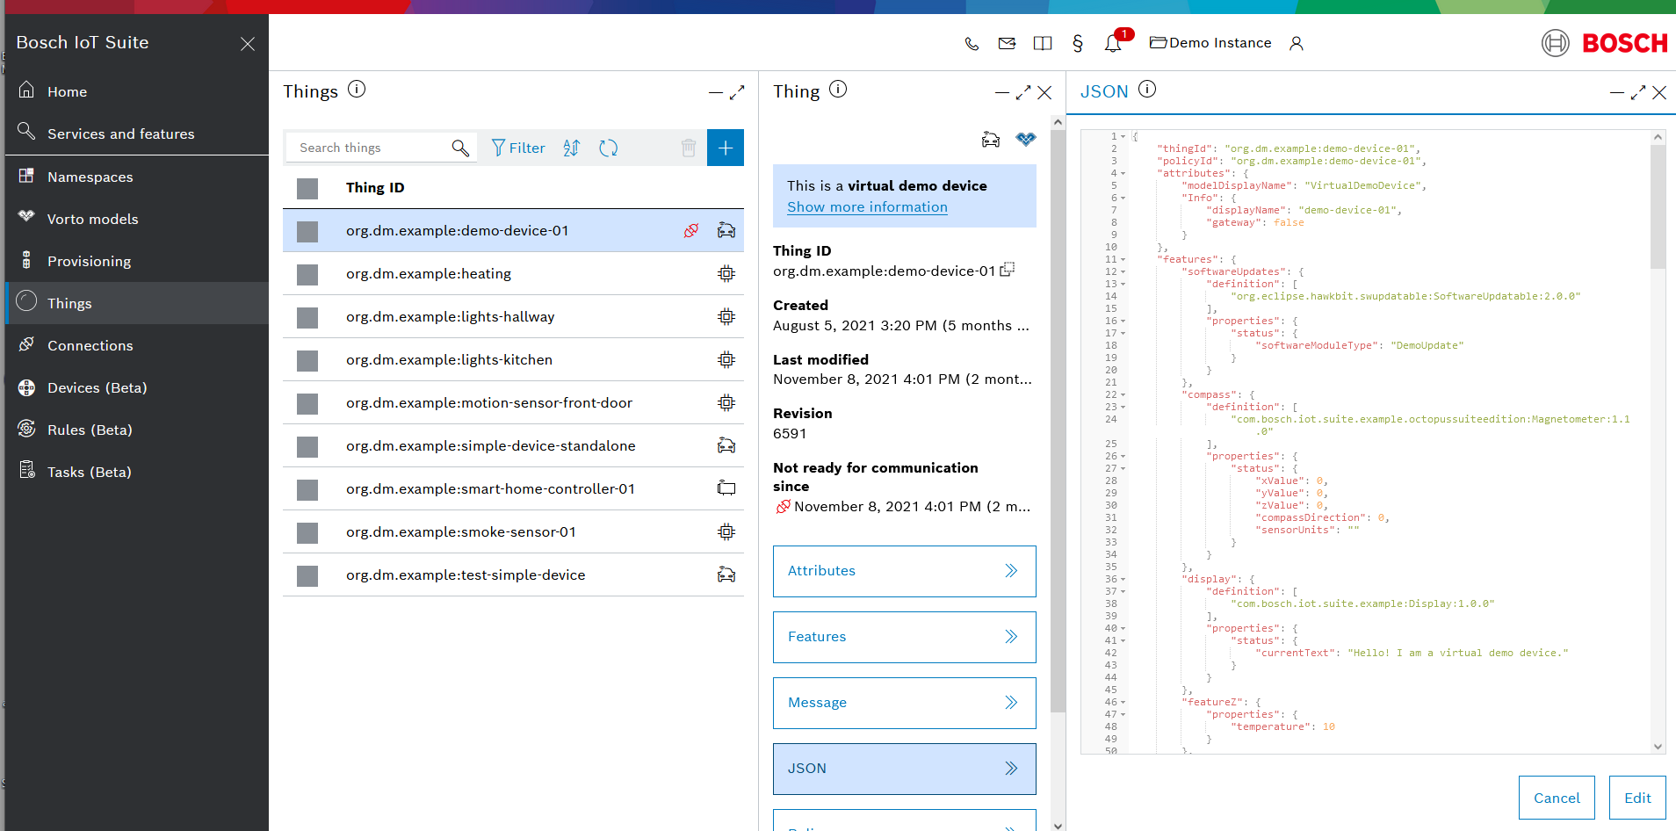
Task: Copy the Thing ID to clipboard
Action: click(x=1008, y=270)
